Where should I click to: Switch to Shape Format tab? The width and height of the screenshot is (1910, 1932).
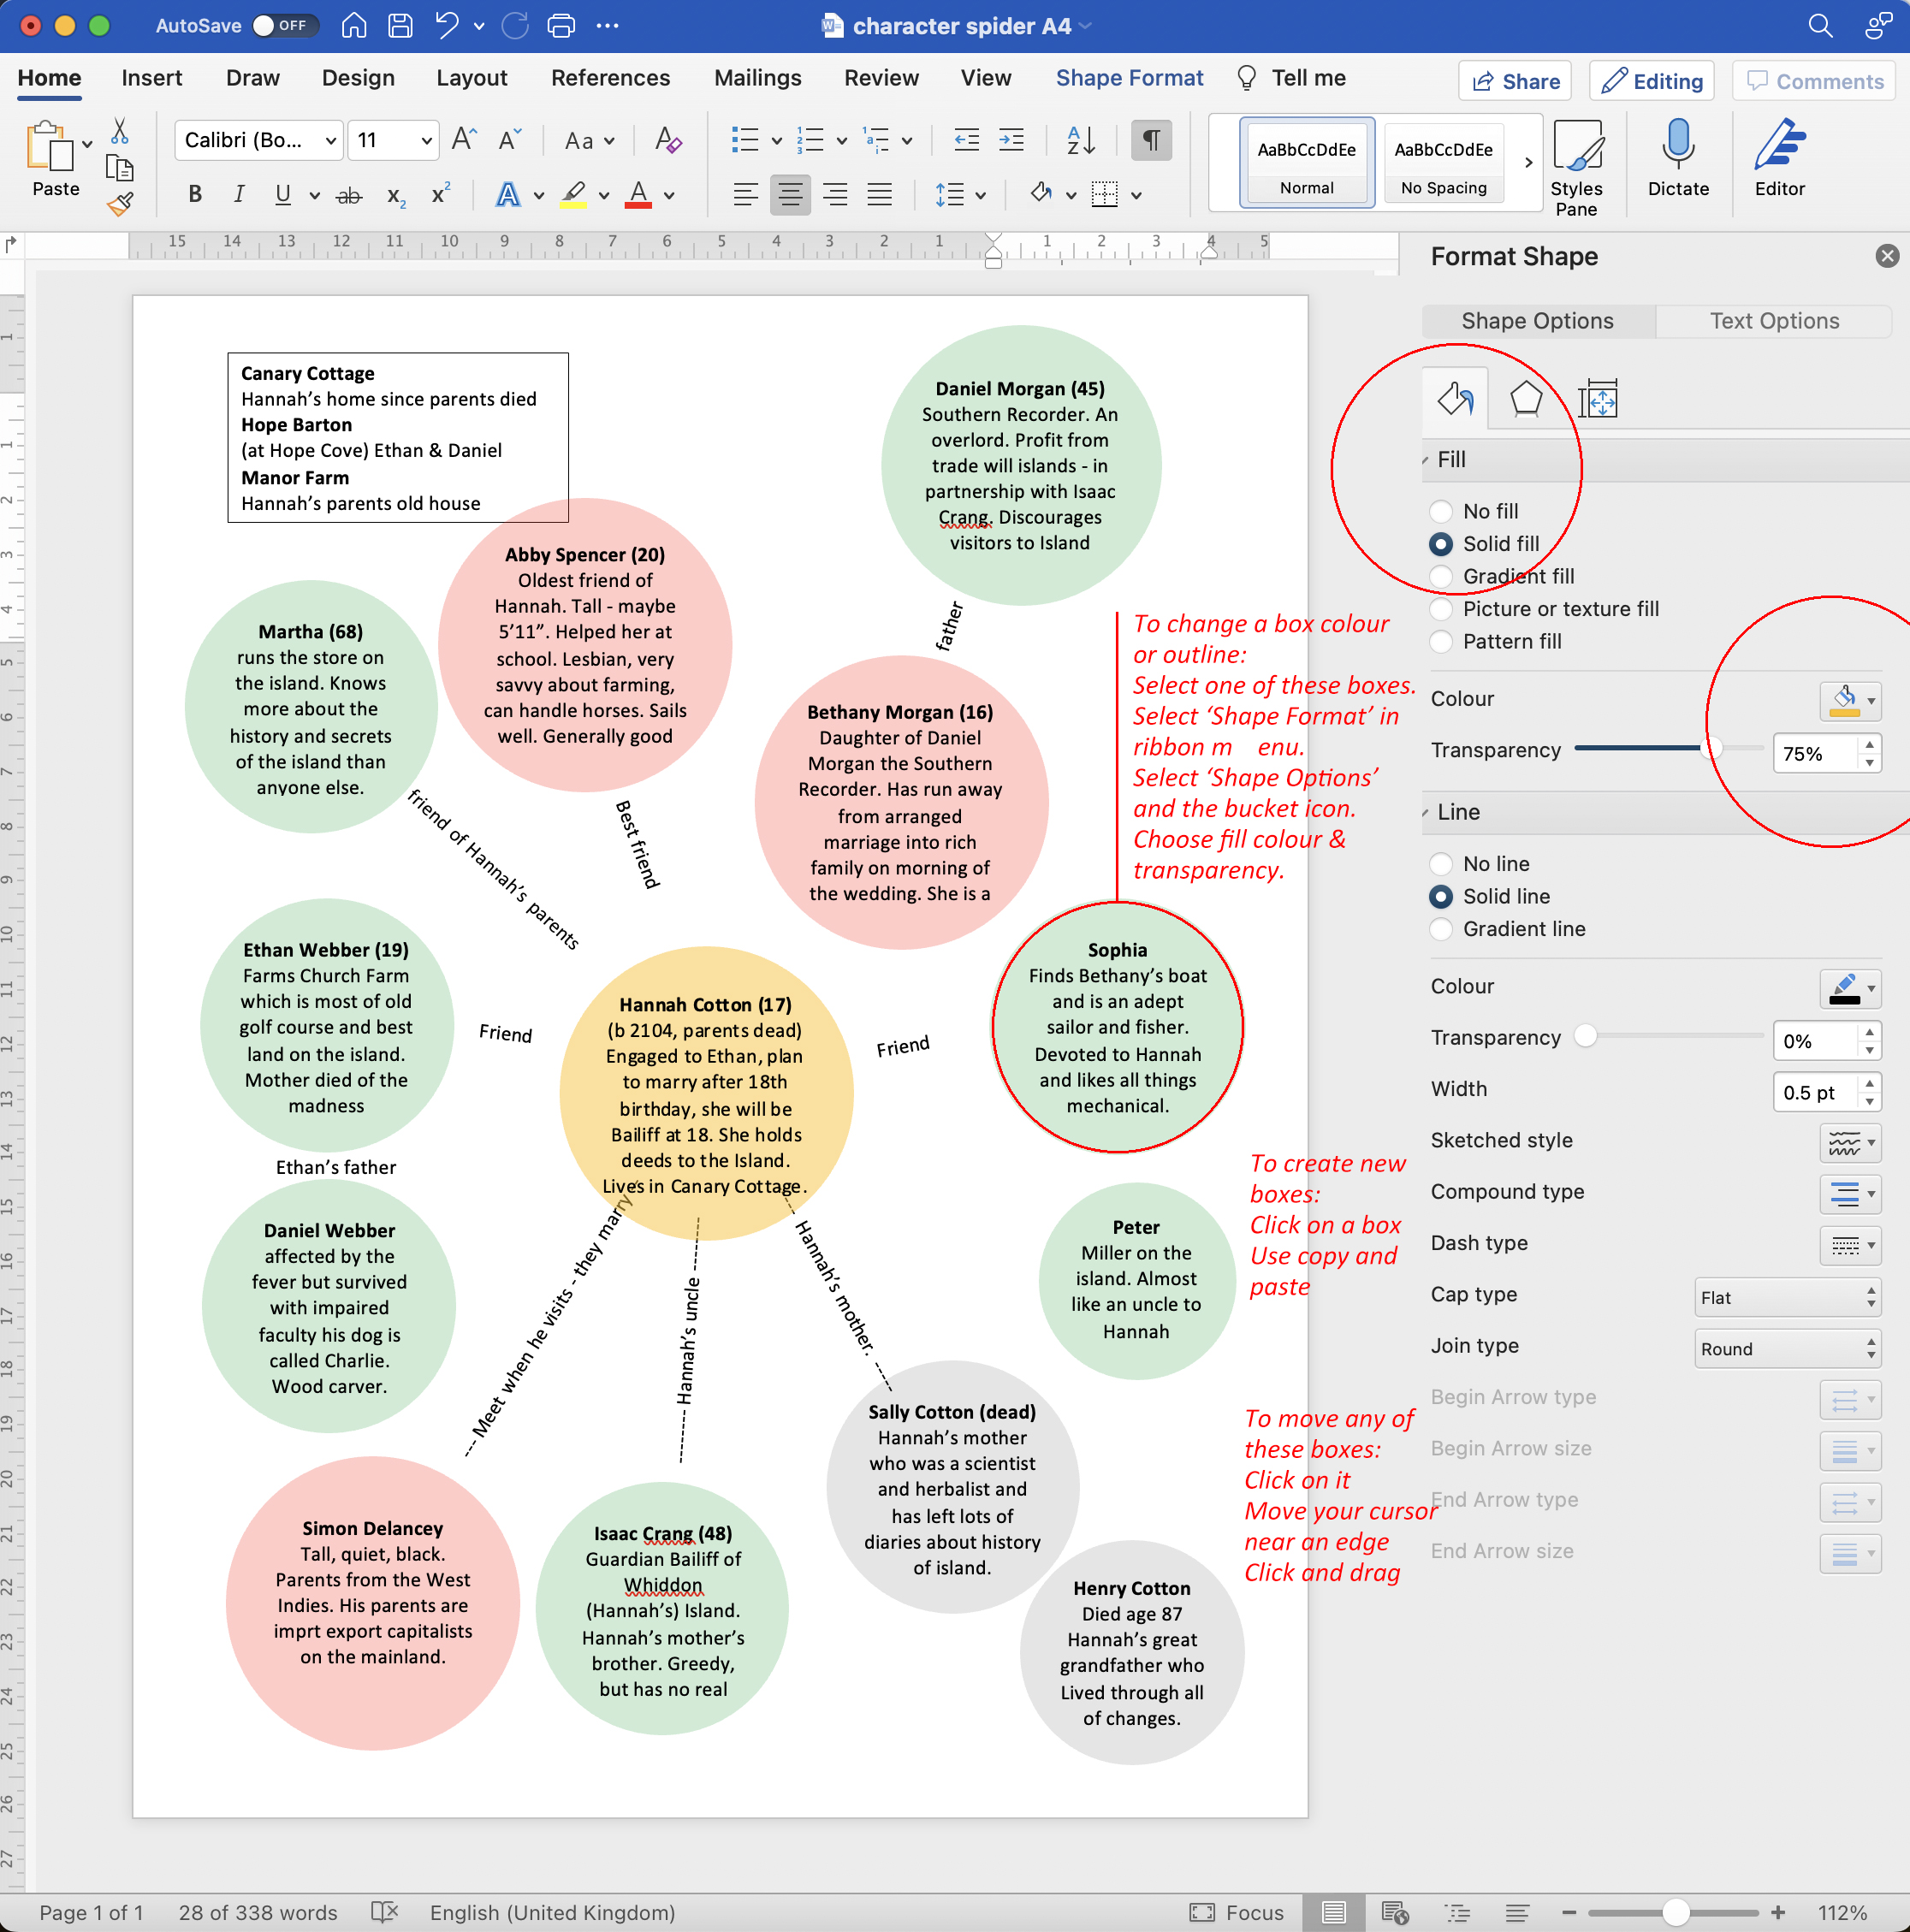(1129, 78)
